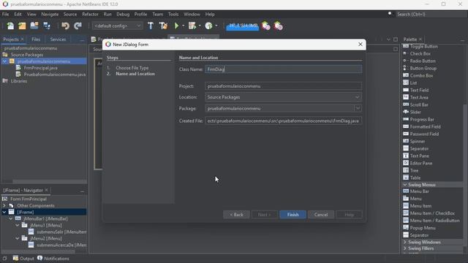Image resolution: width=468 pixels, height=263 pixels.
Task: Click the Open Project toolbar icon
Action: point(34,26)
